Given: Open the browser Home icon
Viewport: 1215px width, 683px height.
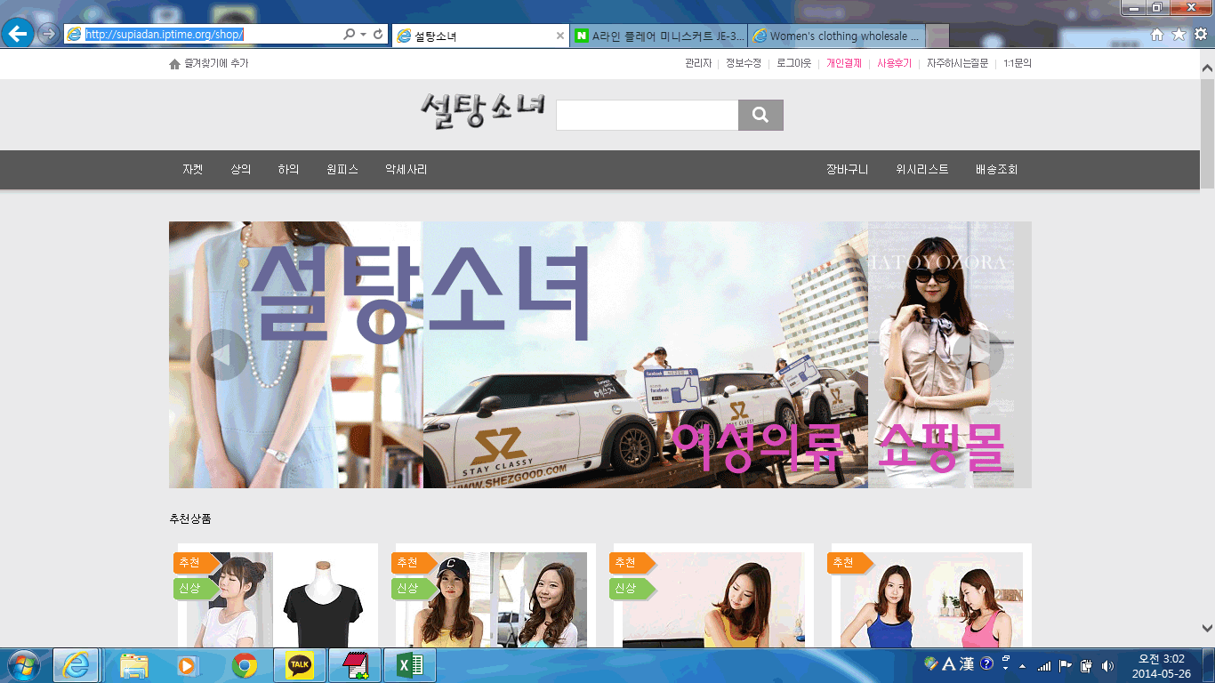Looking at the screenshot, I should 1157,35.
